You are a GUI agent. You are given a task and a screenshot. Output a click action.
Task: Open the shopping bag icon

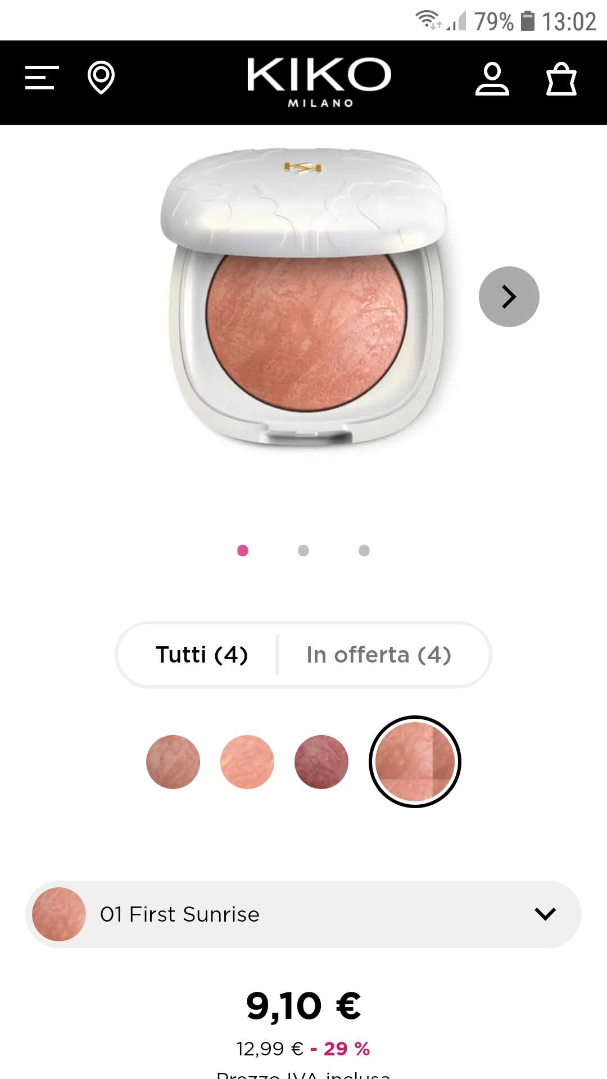561,79
